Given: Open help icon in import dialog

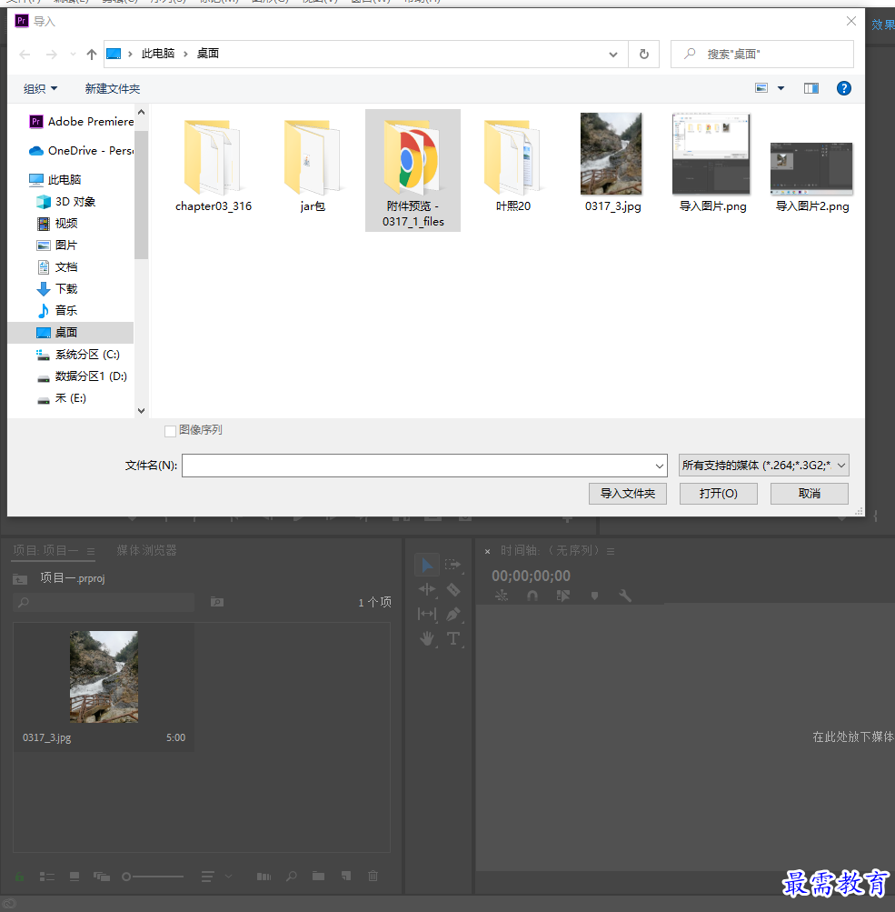Looking at the screenshot, I should click(x=844, y=88).
